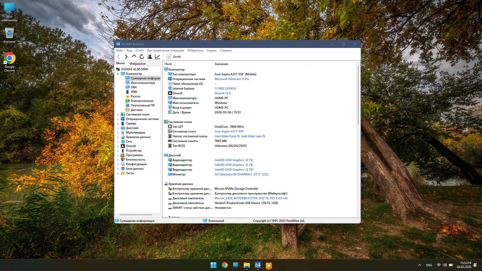Click the Up level arrow icon
This screenshot has height=271, width=482.
[134, 56]
